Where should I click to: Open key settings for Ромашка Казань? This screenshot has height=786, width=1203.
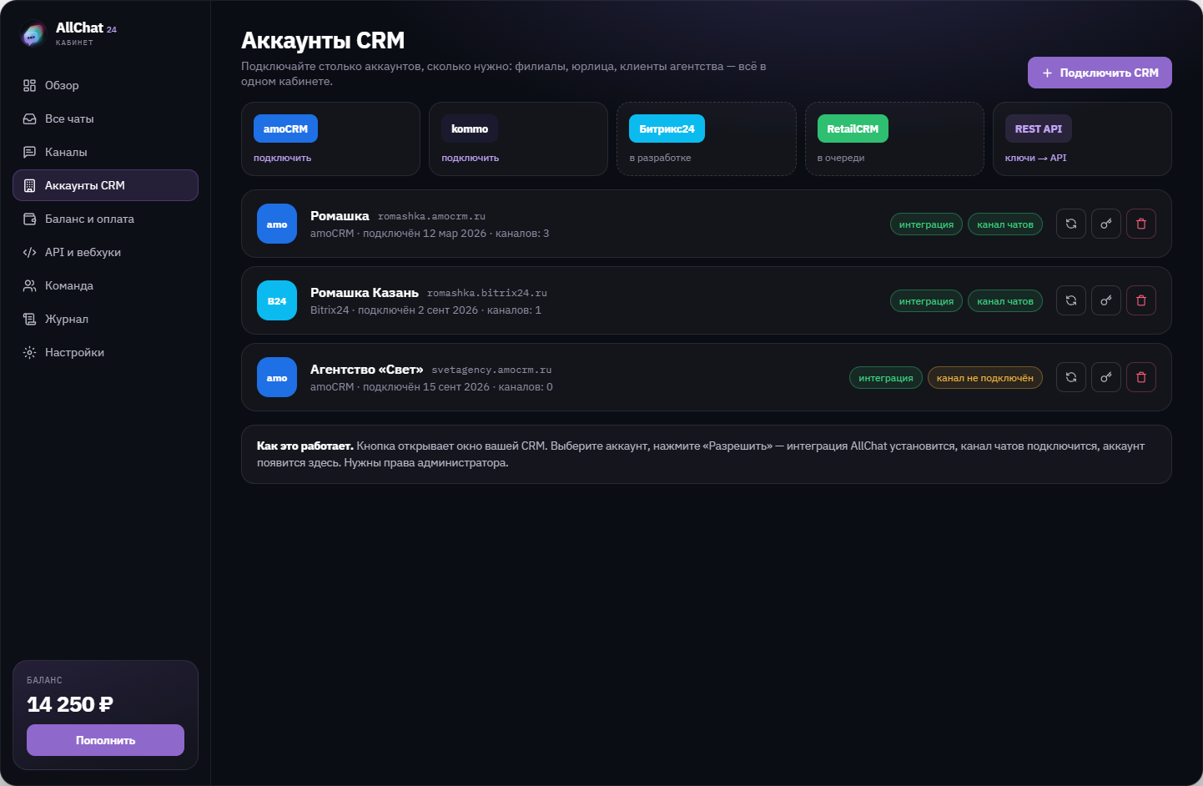pyautogui.click(x=1106, y=300)
